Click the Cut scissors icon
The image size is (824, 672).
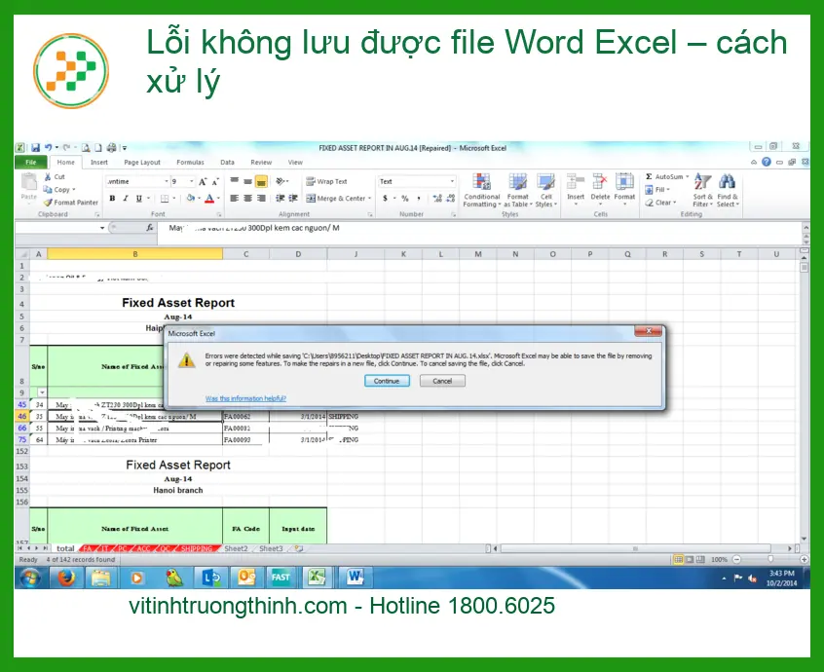click(x=48, y=177)
